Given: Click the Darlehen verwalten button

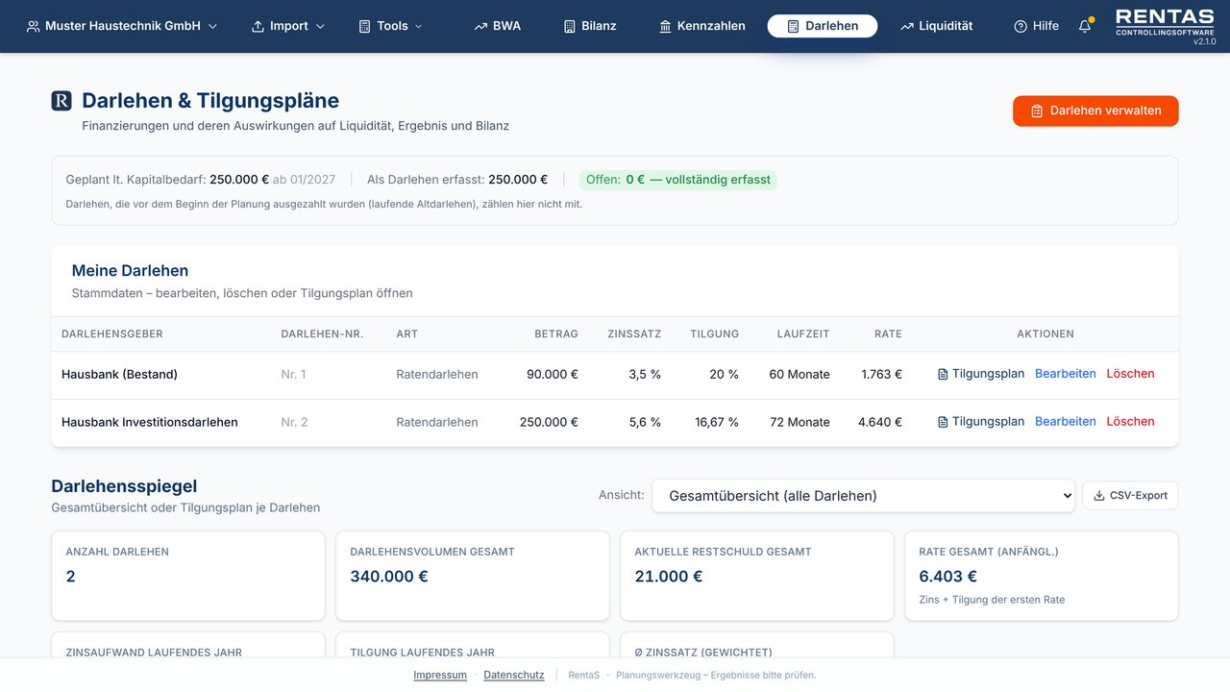Looking at the screenshot, I should point(1095,111).
